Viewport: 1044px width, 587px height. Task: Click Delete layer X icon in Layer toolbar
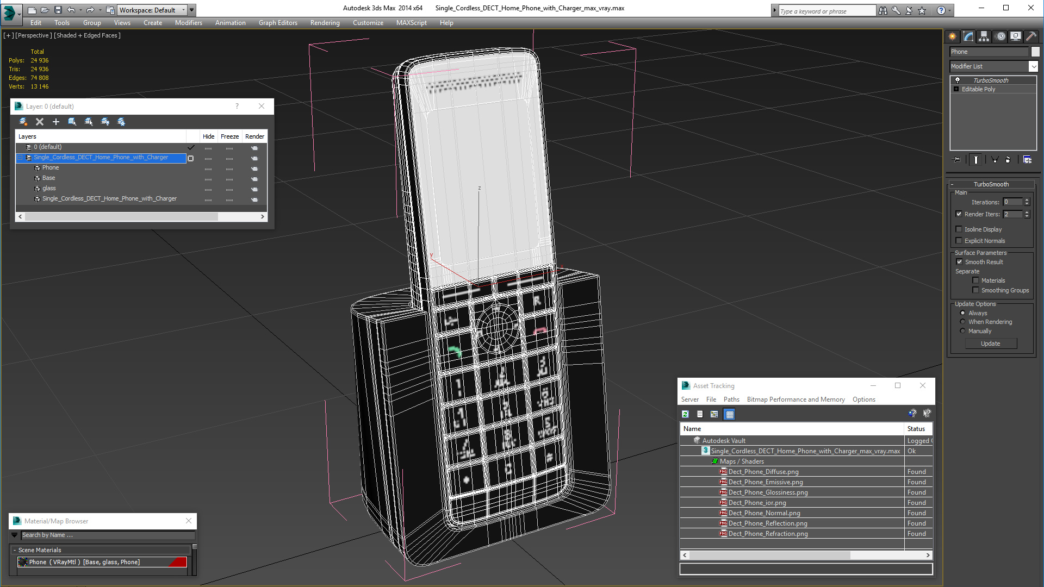40,122
